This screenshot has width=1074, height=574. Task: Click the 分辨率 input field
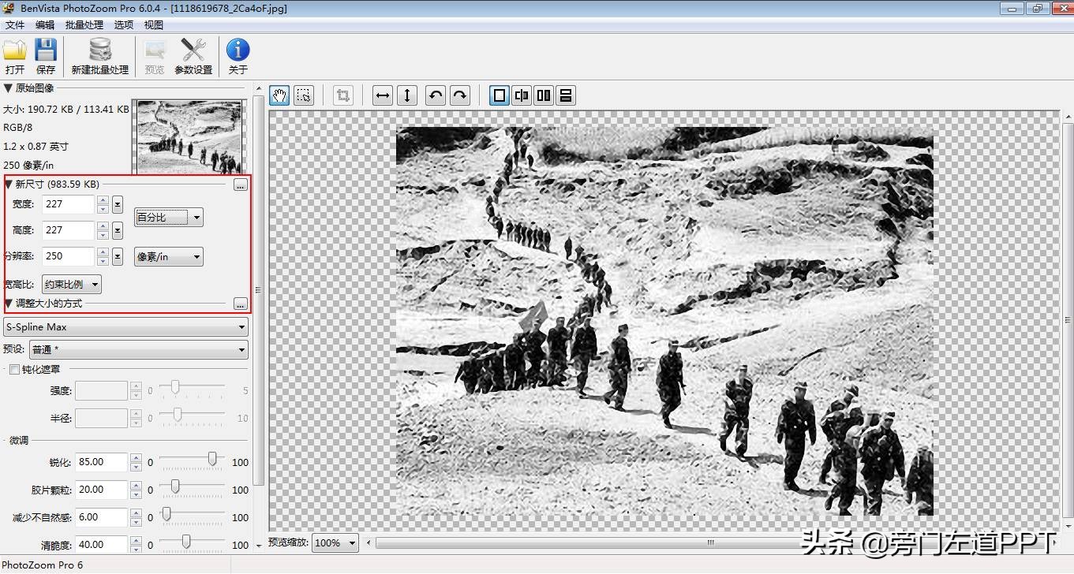[x=69, y=256]
